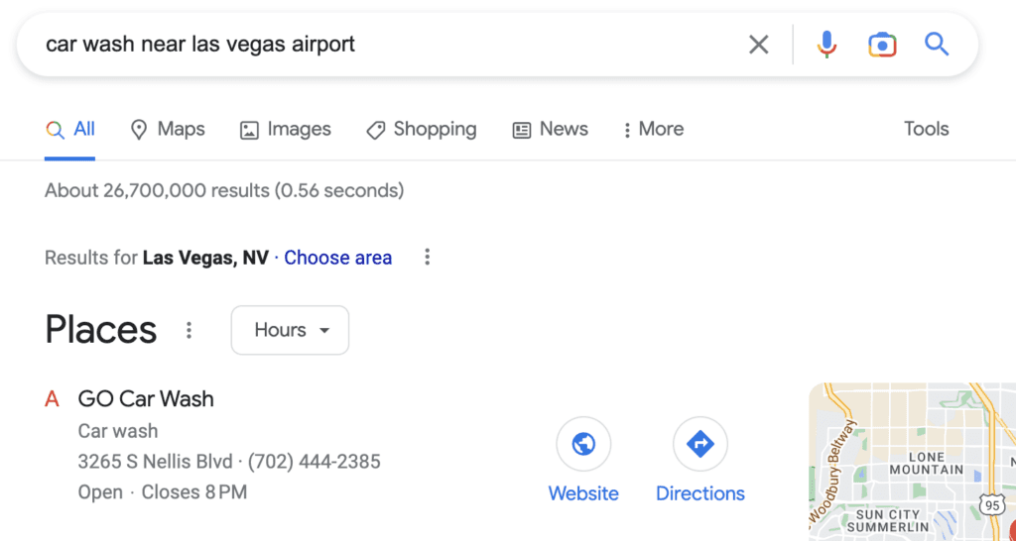Open GO Car Wash website globe icon
This screenshot has width=1016, height=541.
pos(583,444)
